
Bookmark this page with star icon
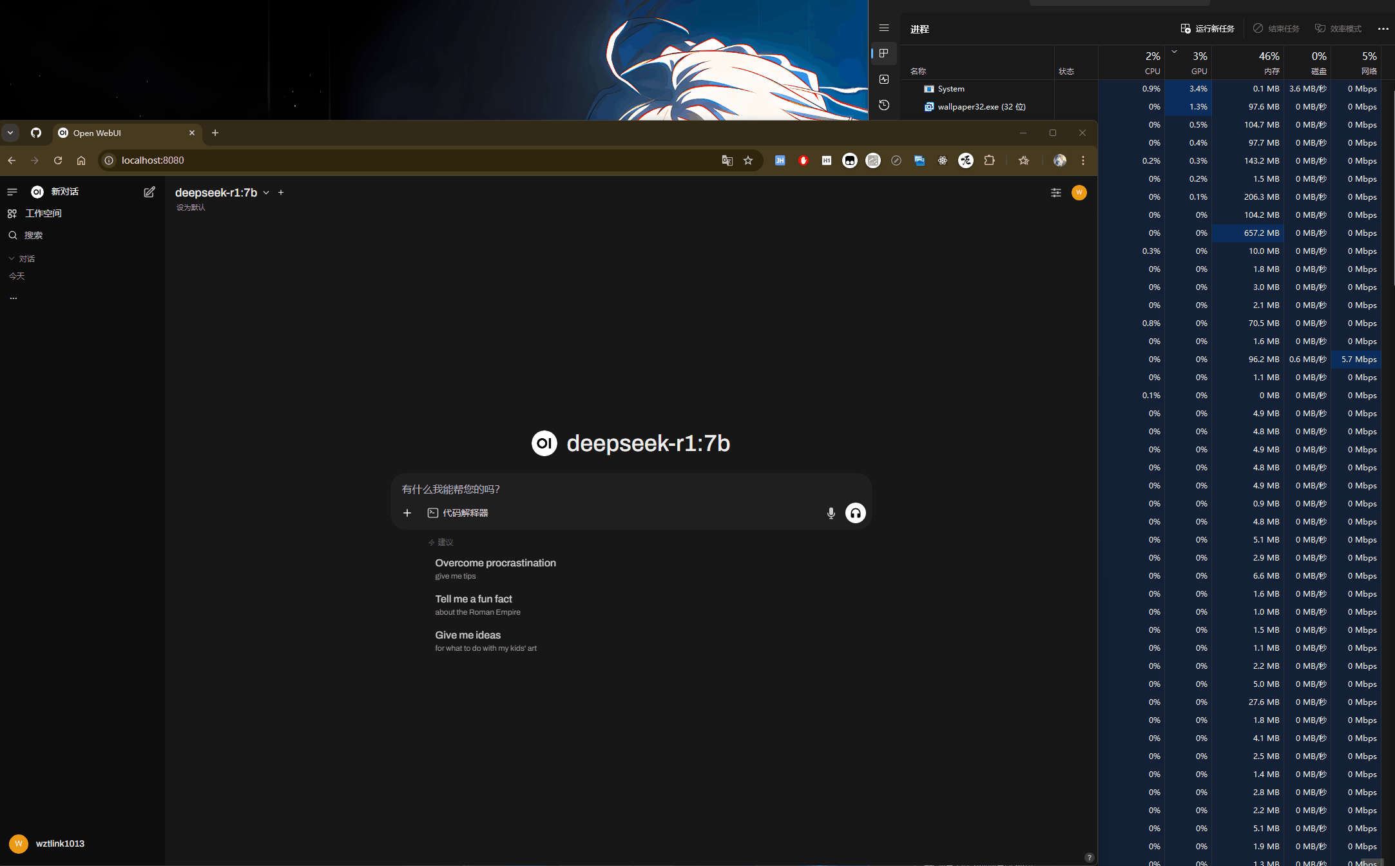tap(748, 160)
